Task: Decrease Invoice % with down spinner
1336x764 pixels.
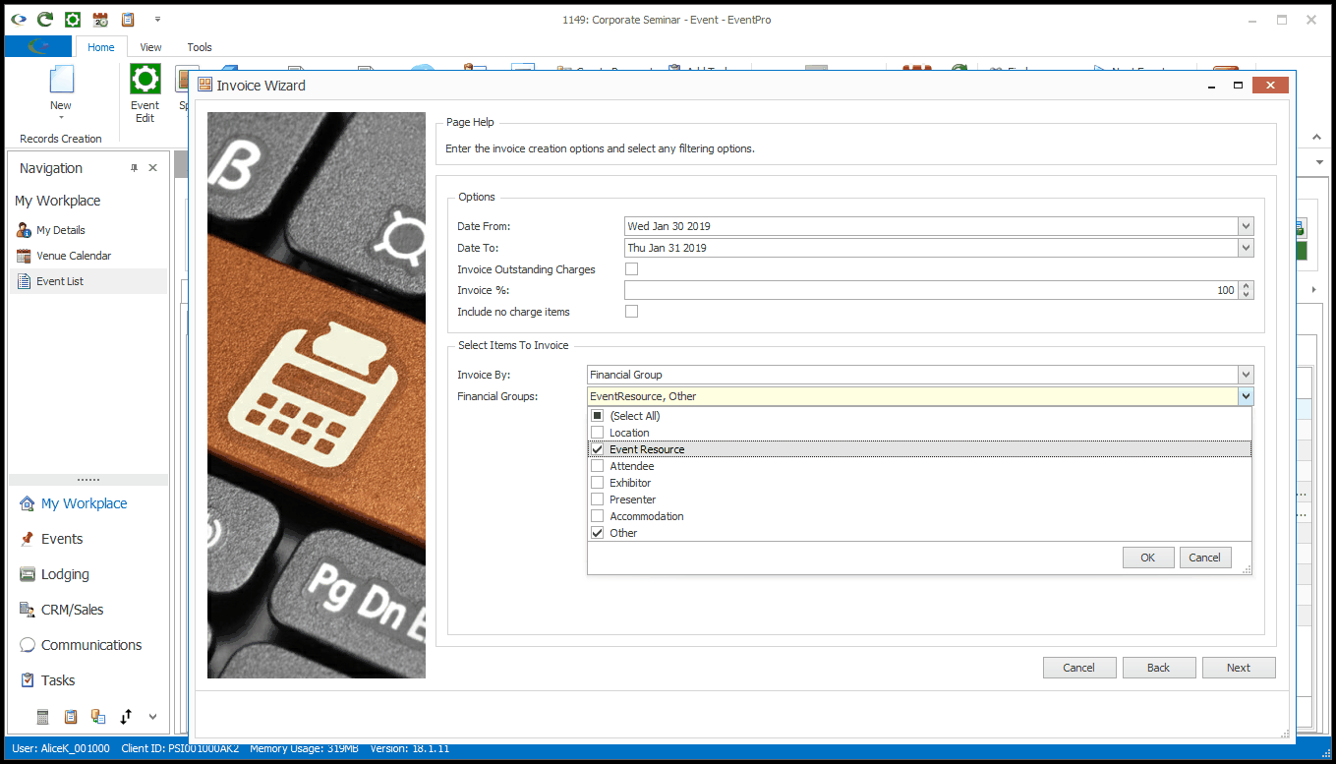Action: [1247, 295]
